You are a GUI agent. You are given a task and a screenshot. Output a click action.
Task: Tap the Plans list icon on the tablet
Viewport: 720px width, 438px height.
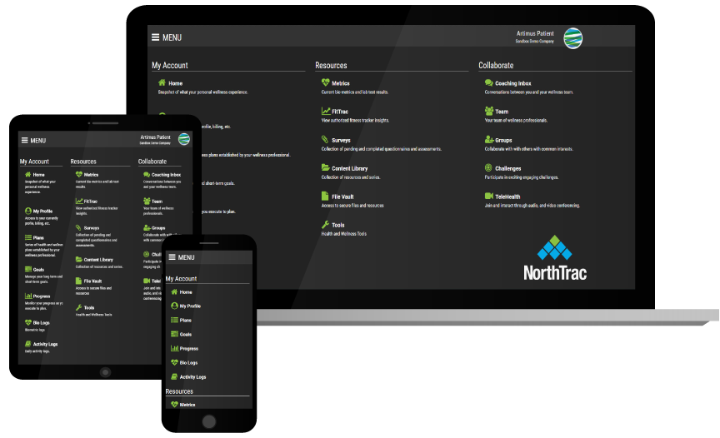[28, 237]
